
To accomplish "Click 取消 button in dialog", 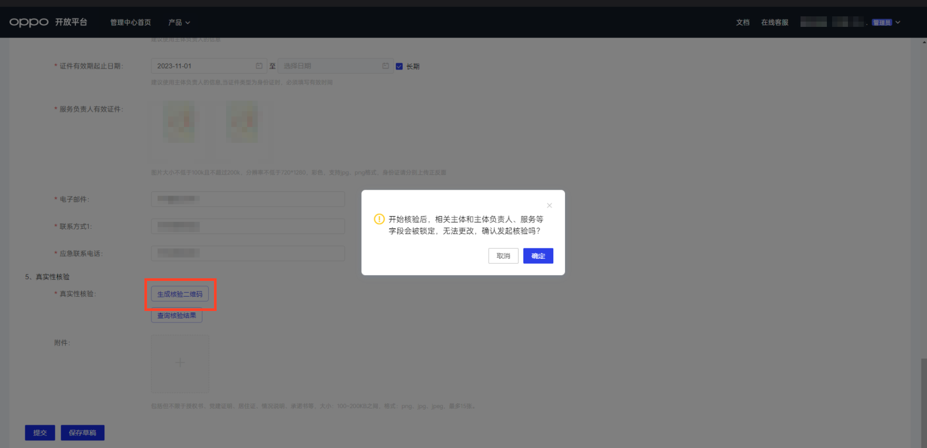I will (x=503, y=256).
